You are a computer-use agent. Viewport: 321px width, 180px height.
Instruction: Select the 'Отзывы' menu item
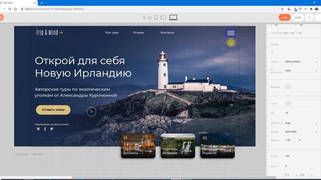138,32
